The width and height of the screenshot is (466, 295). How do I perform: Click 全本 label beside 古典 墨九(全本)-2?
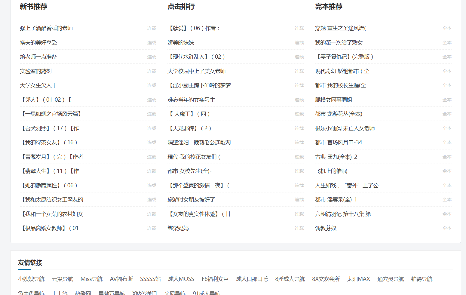click(447, 157)
